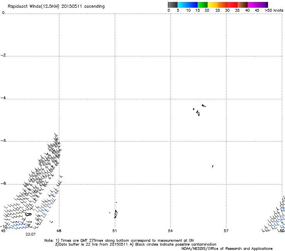Click the purple 23:07 time label
Viewport: 285px width, 251px height.
[30, 234]
